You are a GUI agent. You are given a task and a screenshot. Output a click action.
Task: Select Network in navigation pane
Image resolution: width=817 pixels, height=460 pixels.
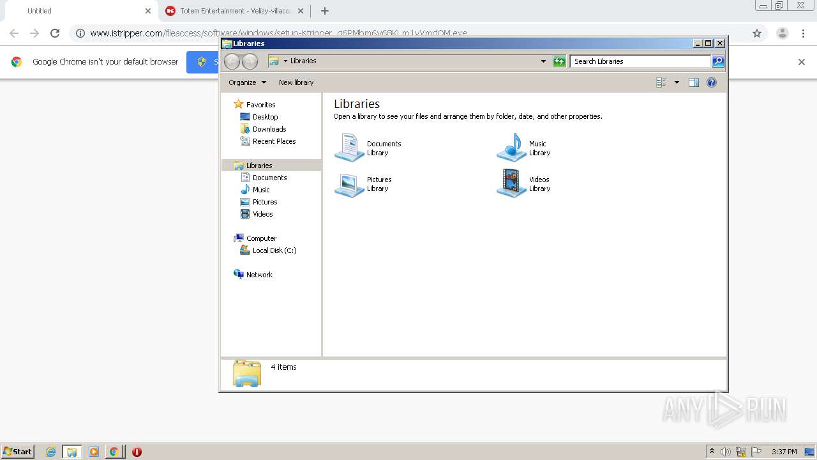[259, 275]
